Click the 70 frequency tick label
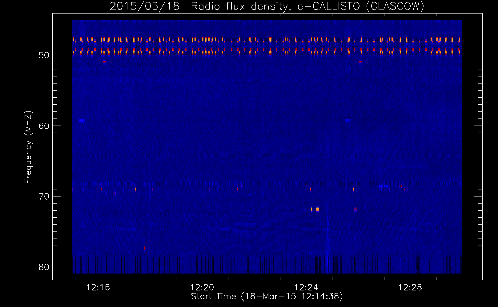The height and width of the screenshot is (307, 498). [44, 196]
